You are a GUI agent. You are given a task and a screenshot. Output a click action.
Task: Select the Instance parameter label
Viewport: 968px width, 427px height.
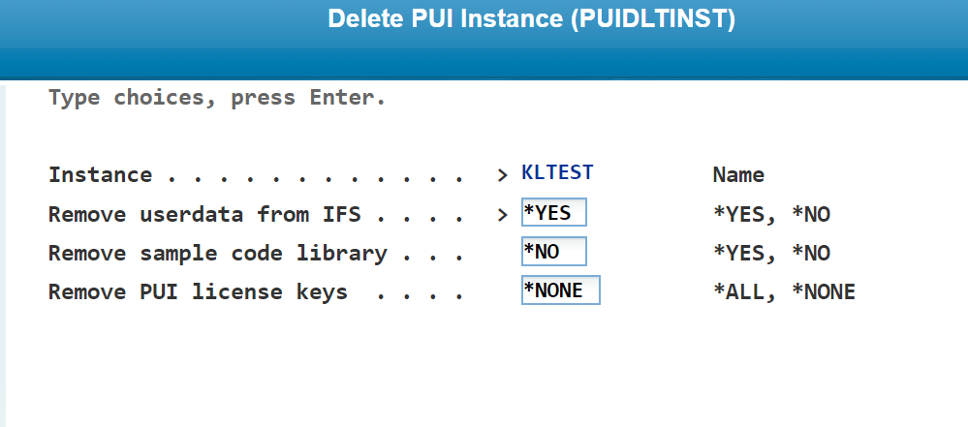[100, 175]
